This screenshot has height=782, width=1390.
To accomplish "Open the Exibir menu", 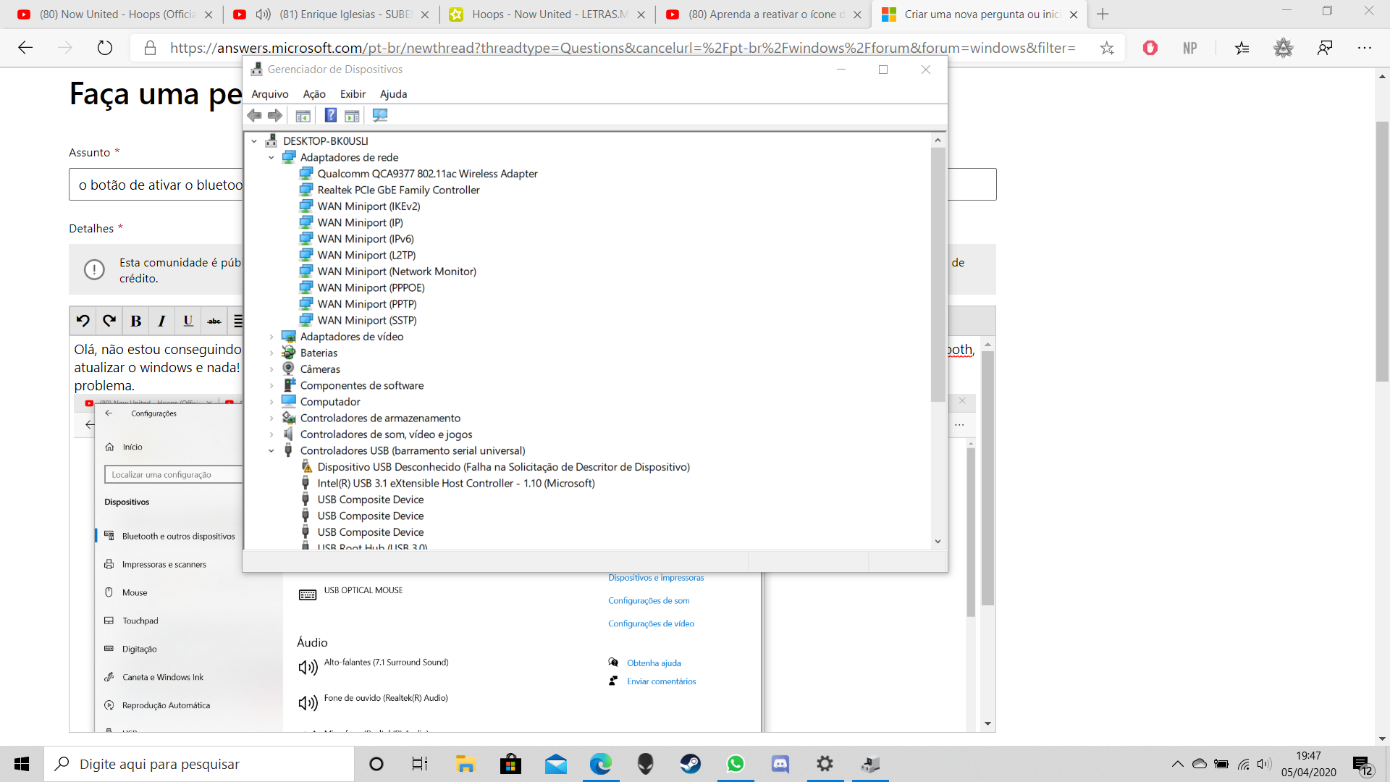I will [x=353, y=94].
